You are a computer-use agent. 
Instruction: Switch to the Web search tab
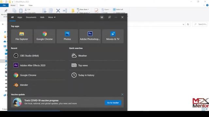tap(42, 17)
